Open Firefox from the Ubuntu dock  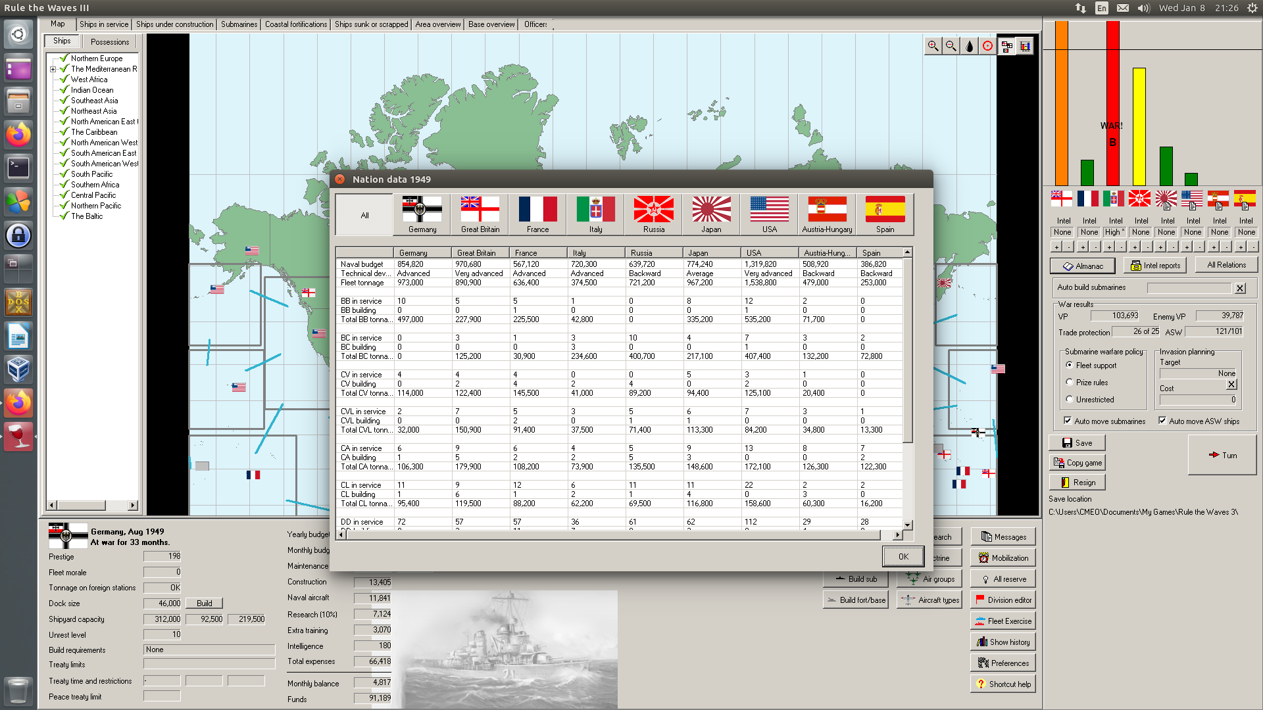pos(18,135)
